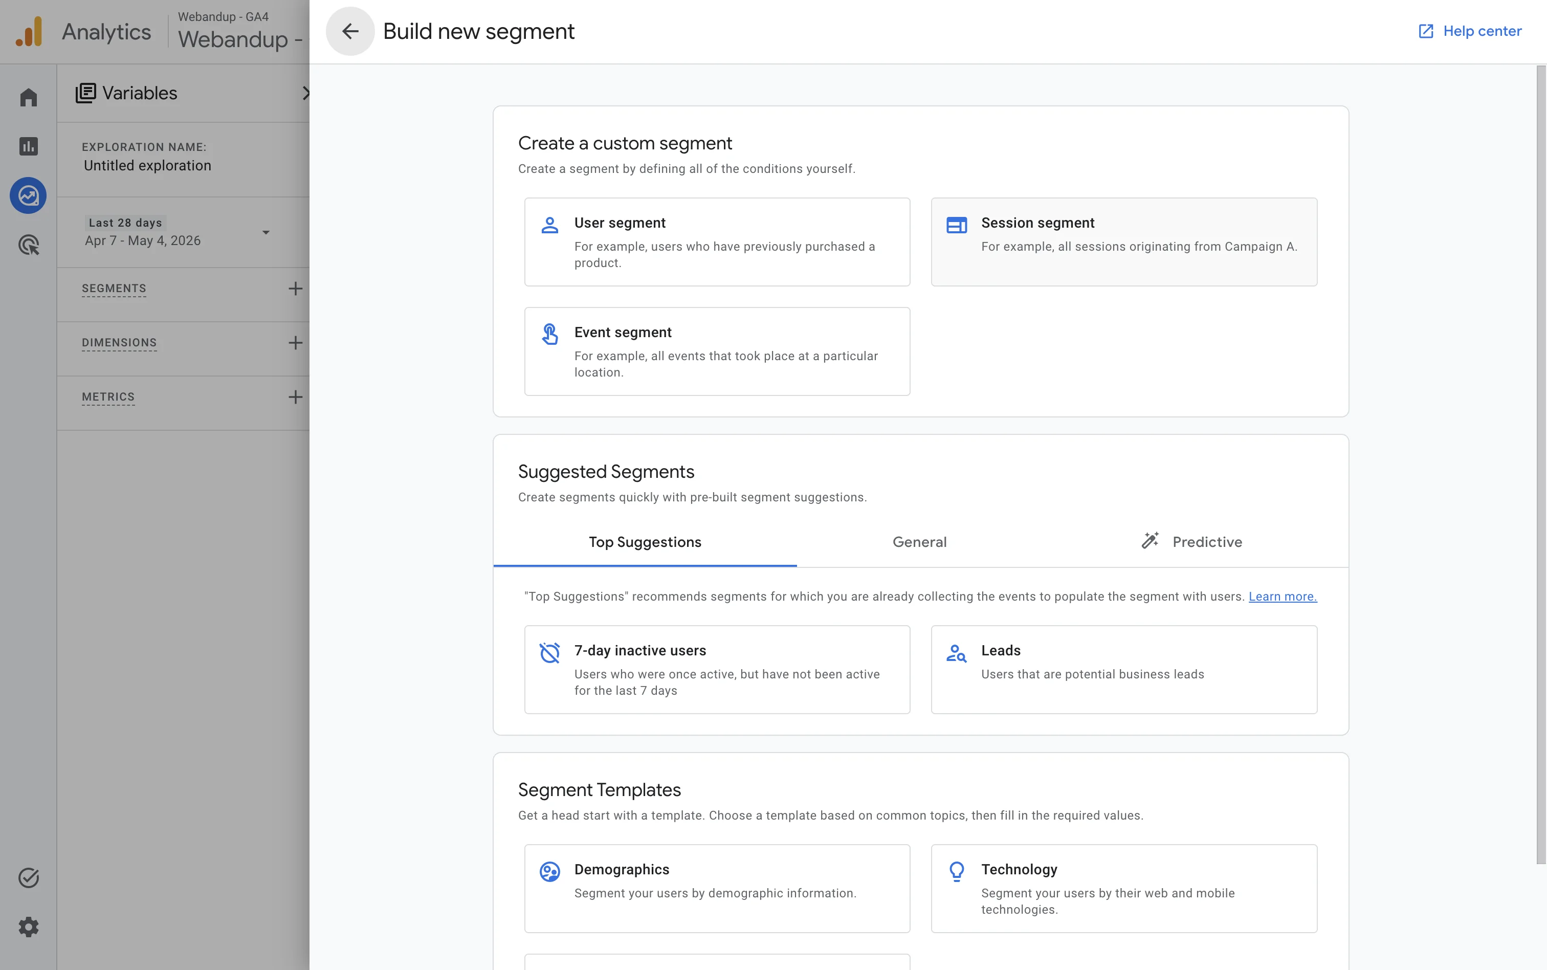The image size is (1547, 970).
Task: Open the Advertising icon in sidebar
Action: point(28,245)
